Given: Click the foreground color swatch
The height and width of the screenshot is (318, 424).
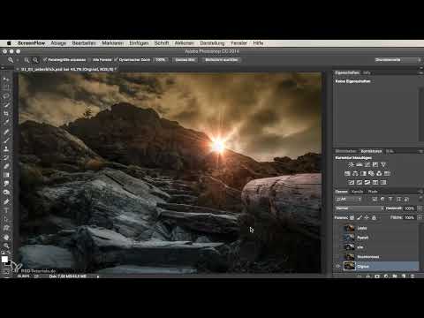Looking at the screenshot, I should pos(4,259).
